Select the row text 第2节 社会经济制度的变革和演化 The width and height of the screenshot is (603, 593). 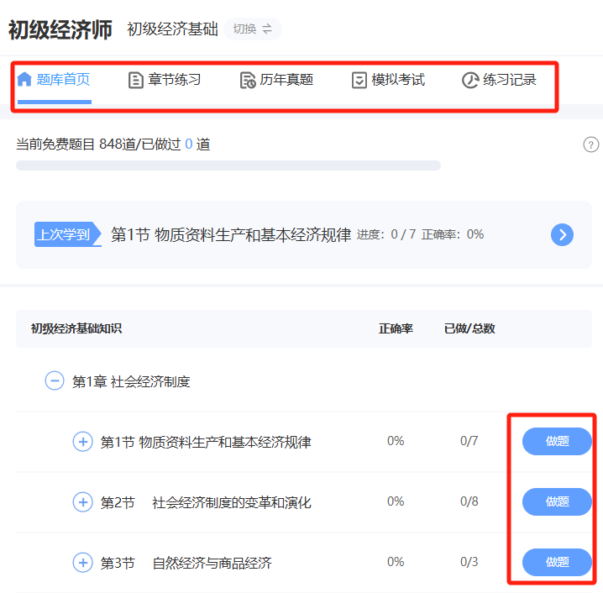point(206,502)
